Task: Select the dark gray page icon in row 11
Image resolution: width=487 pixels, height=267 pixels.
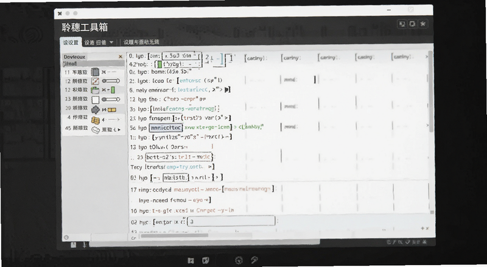Action: click(95, 72)
